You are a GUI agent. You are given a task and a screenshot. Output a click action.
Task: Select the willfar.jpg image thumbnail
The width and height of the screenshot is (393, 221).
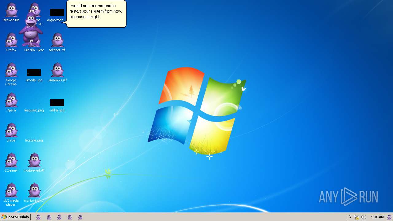click(x=57, y=103)
